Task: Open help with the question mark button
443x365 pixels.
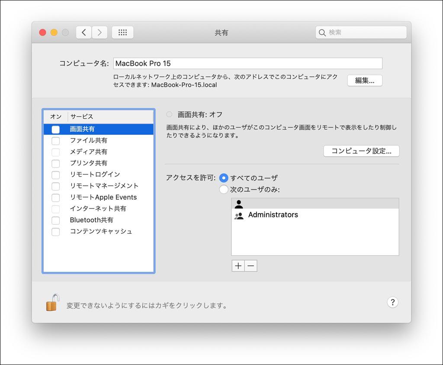Action: (x=392, y=302)
